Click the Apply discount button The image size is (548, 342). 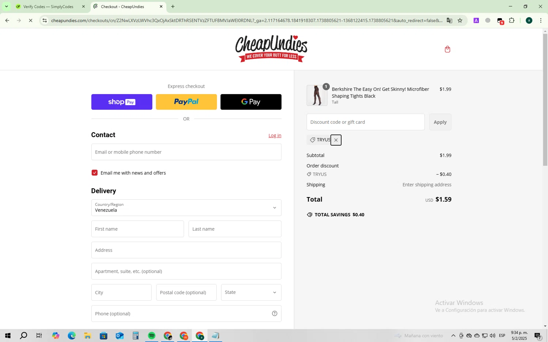click(440, 122)
